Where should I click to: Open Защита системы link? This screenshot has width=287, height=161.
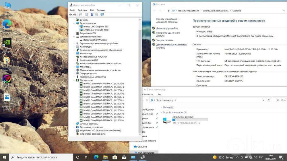pyautogui.click(x=165, y=40)
